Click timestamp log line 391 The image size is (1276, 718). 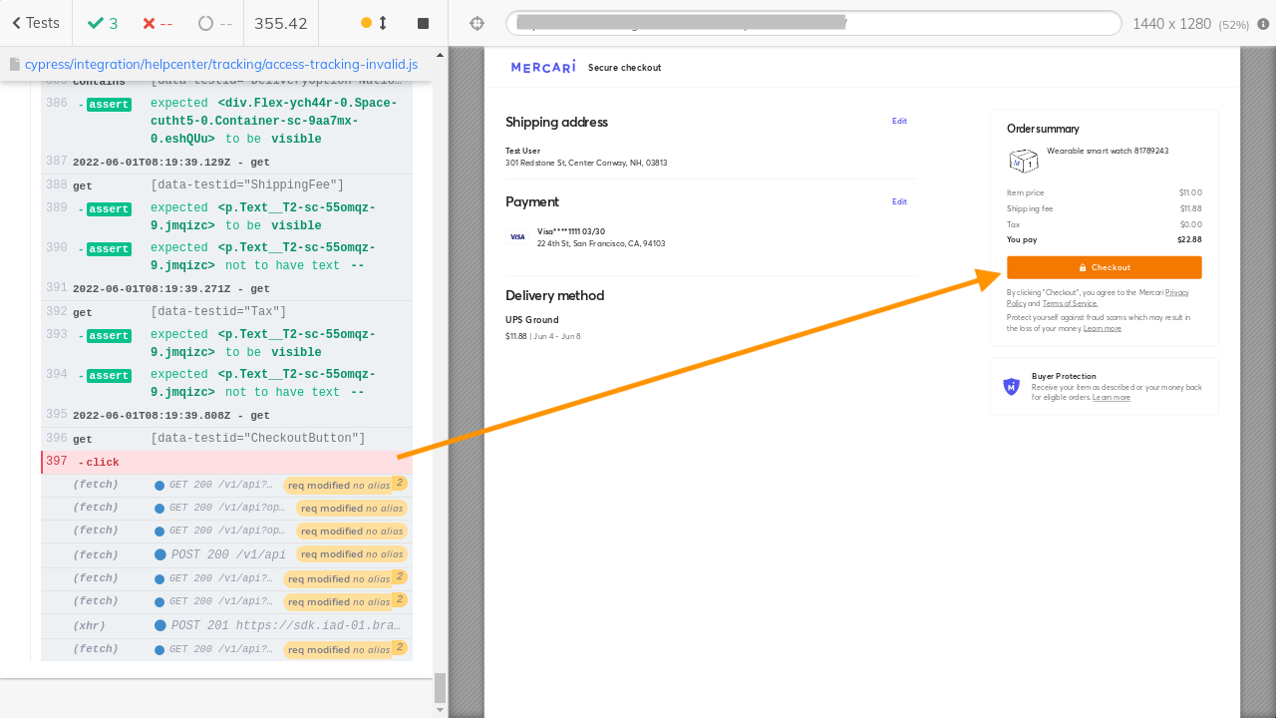pyautogui.click(x=226, y=288)
